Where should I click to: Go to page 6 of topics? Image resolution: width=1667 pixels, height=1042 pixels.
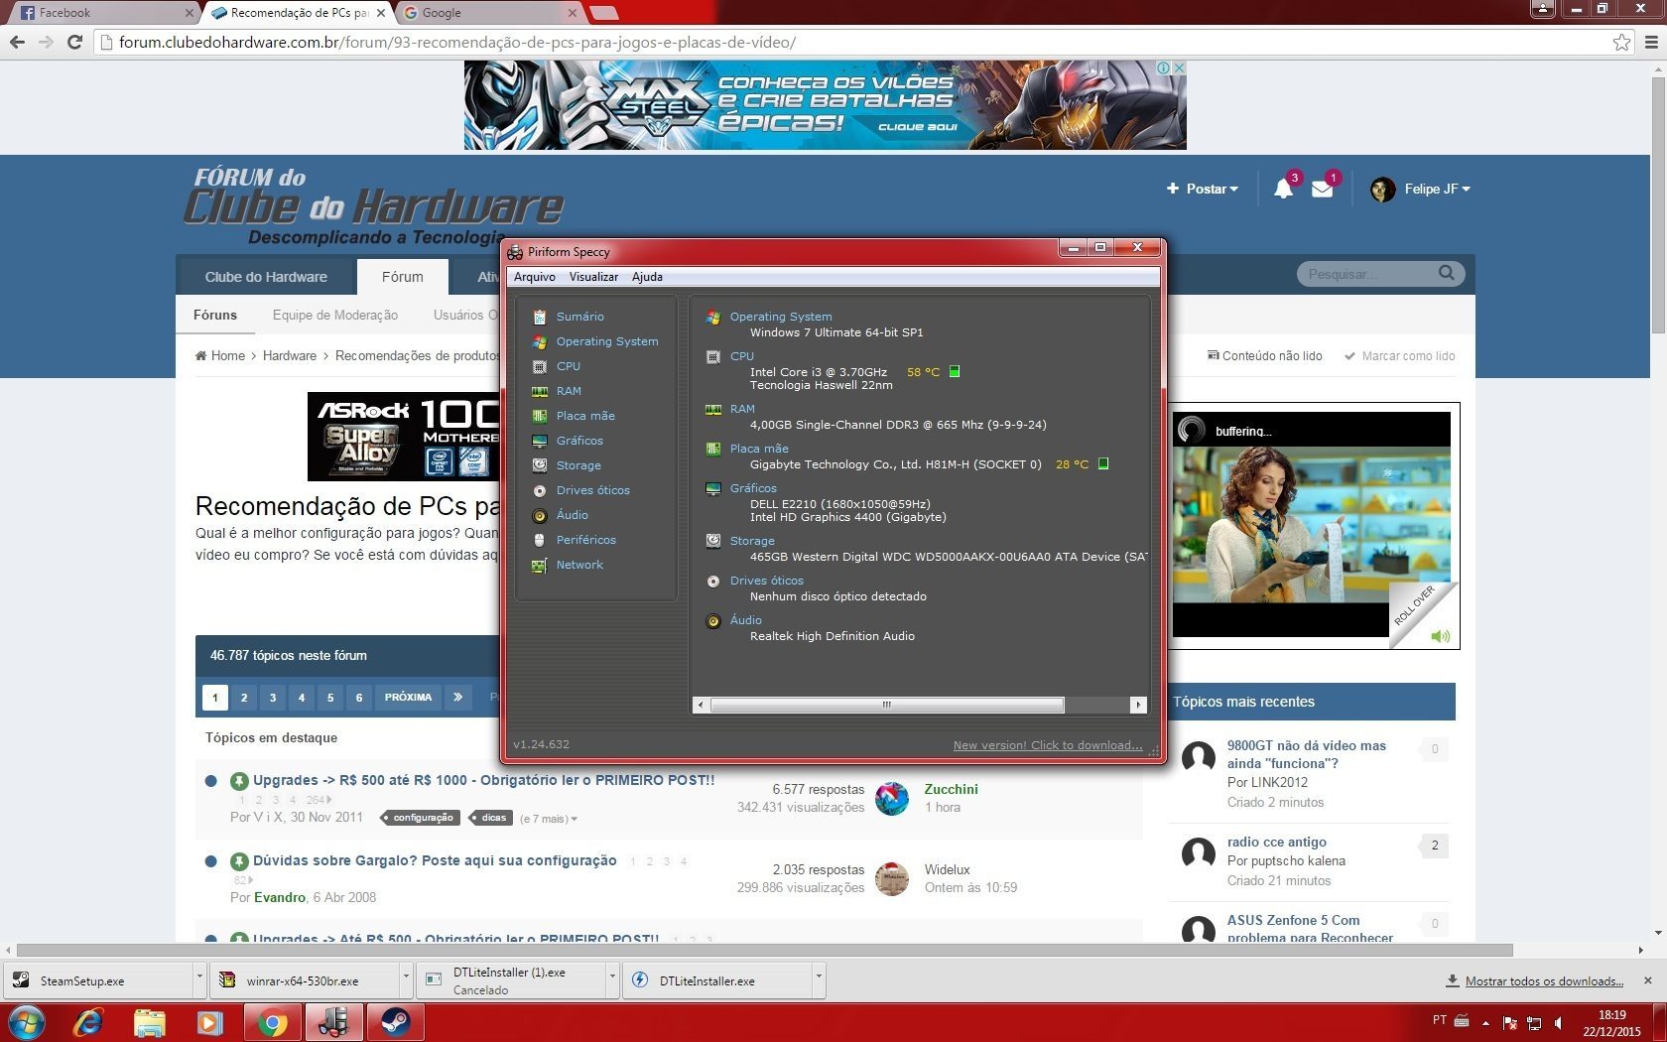tap(359, 698)
